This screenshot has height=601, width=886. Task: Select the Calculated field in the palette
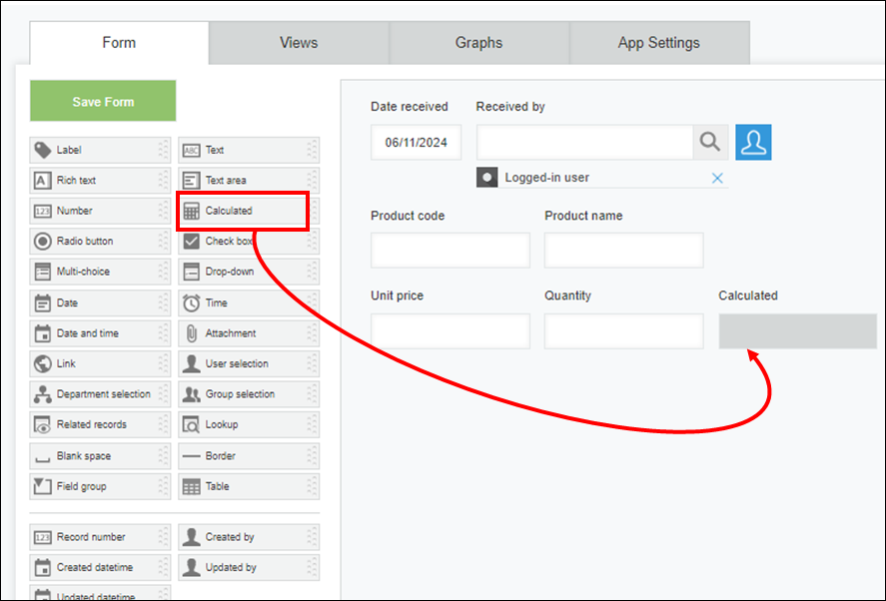(243, 211)
